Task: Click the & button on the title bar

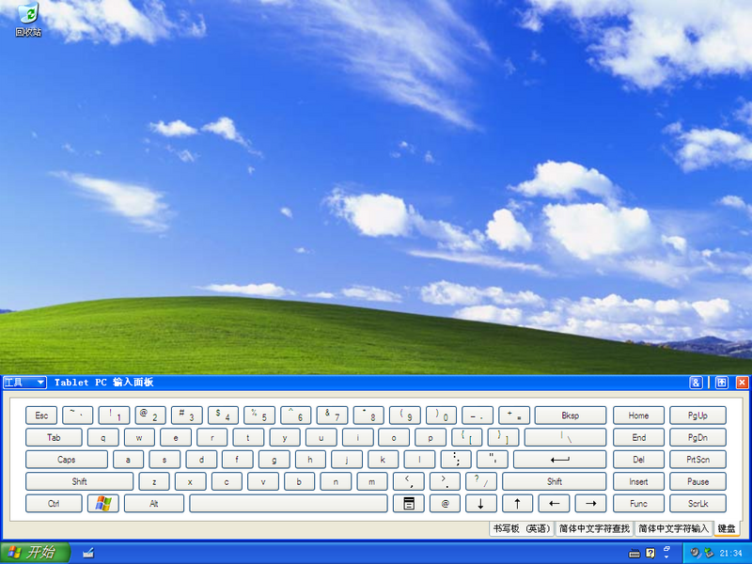Action: [x=696, y=383]
